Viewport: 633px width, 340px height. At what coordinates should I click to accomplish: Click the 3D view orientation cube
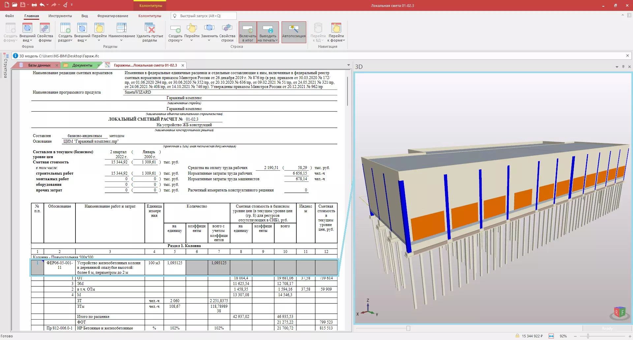(x=619, y=312)
